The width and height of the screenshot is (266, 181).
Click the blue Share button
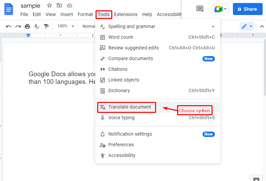point(248,9)
